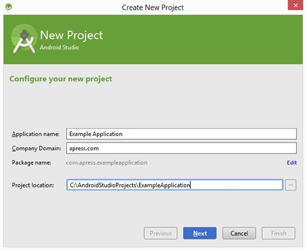This screenshot has height=250, width=306.
Task: Click the disabled Previous button
Action: (161, 233)
